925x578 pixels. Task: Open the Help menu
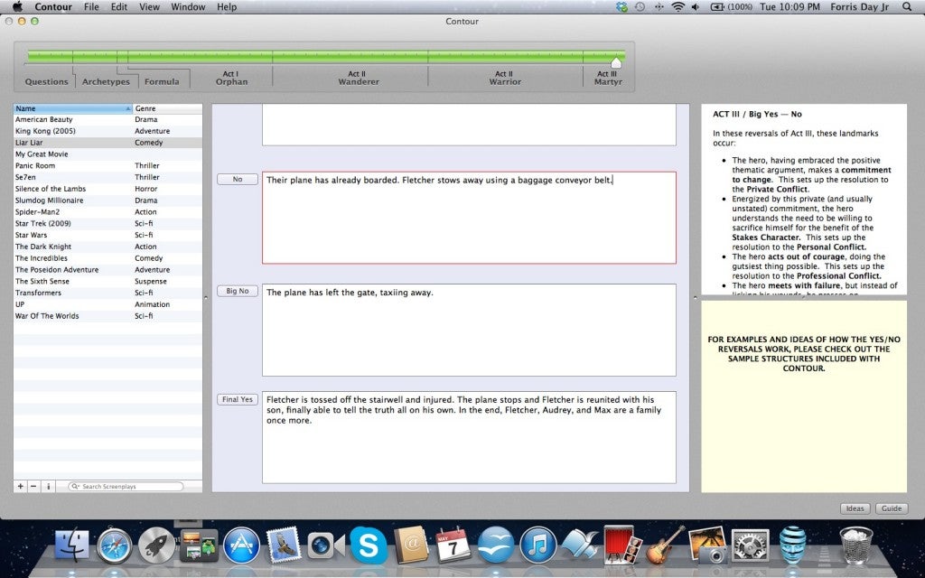pyautogui.click(x=227, y=7)
